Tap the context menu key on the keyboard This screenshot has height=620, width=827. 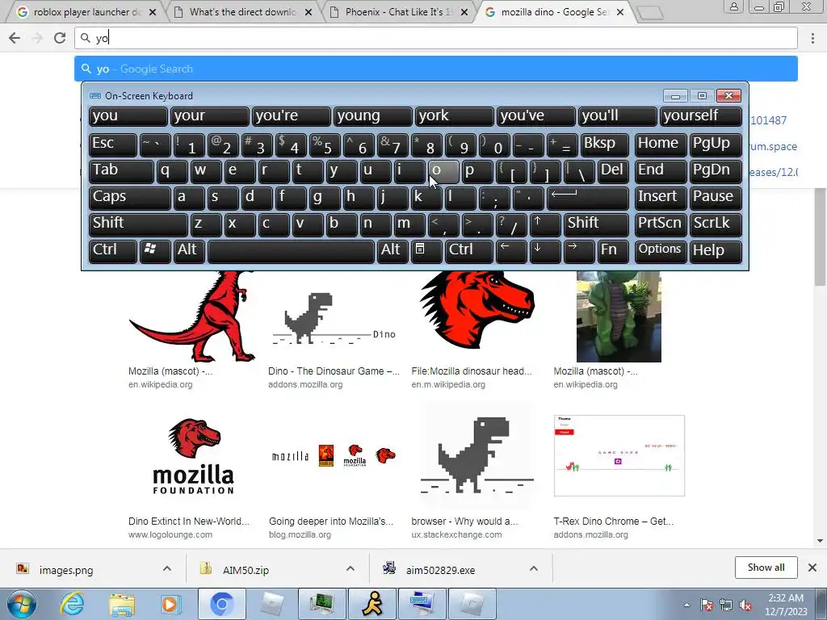pyautogui.click(x=426, y=251)
